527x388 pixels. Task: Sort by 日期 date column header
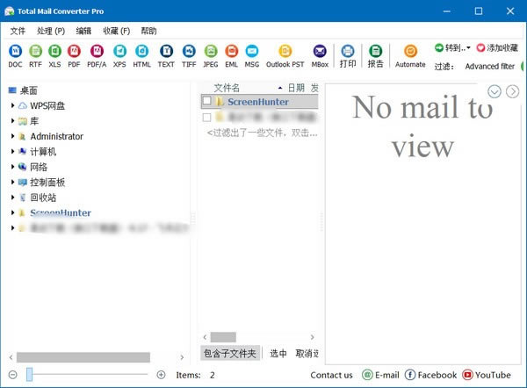[x=296, y=88]
